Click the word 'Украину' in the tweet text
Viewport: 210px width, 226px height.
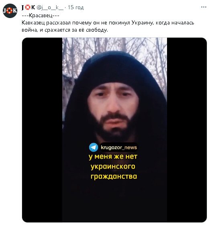click(x=142, y=23)
